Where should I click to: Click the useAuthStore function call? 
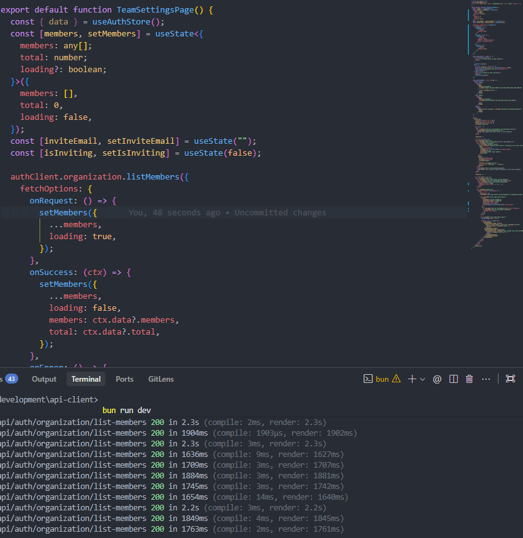[121, 22]
